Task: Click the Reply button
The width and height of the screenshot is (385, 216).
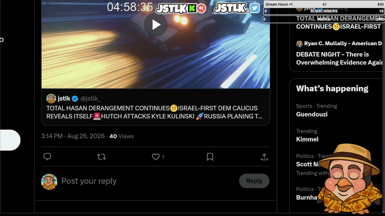Action: click(x=254, y=181)
